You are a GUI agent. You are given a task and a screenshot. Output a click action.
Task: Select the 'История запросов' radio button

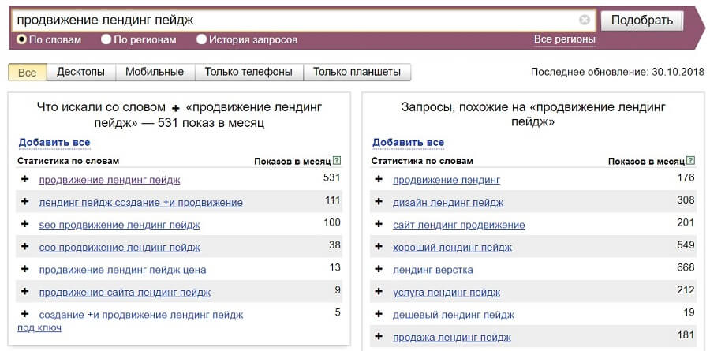(201, 39)
